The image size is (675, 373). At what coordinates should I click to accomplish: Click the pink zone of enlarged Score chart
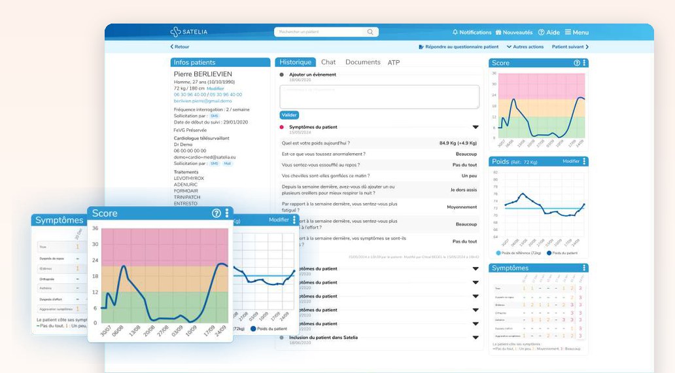[165, 247]
